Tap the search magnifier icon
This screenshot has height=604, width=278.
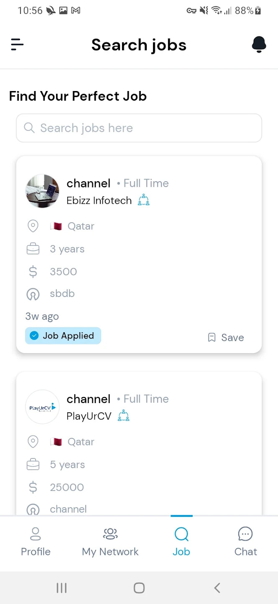point(29,128)
